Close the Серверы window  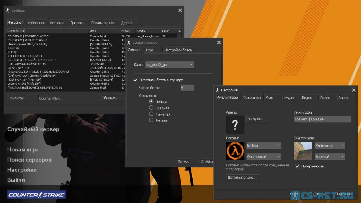coord(180,10)
